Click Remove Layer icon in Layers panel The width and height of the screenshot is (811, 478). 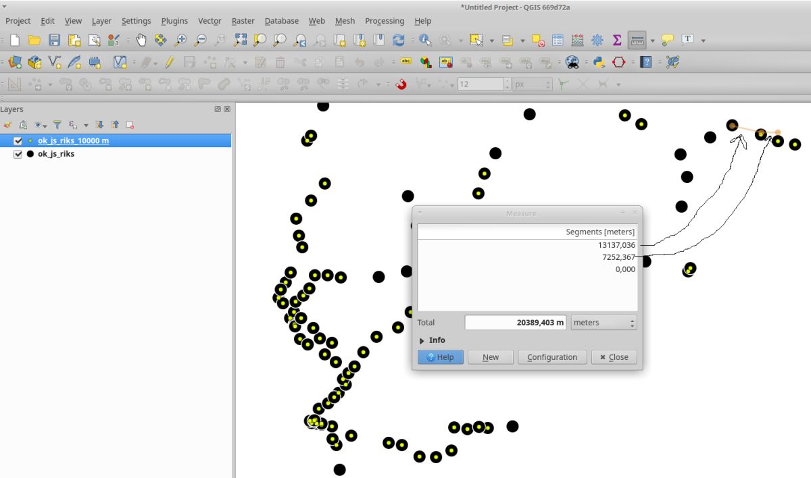click(x=130, y=124)
